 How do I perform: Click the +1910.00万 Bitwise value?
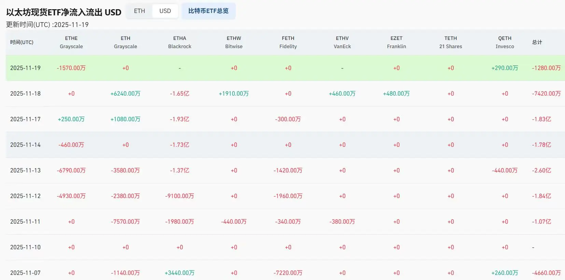[x=234, y=94]
